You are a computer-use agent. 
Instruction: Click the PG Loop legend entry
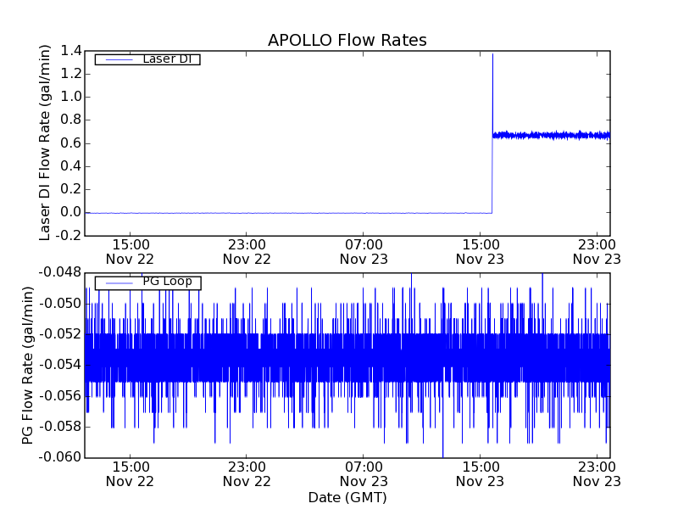166,282
